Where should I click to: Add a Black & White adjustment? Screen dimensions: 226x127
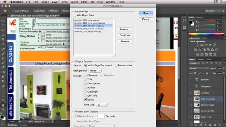point(204,50)
